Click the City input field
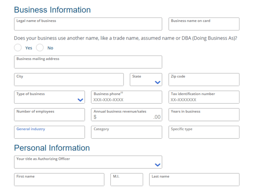 (x=69, y=79)
